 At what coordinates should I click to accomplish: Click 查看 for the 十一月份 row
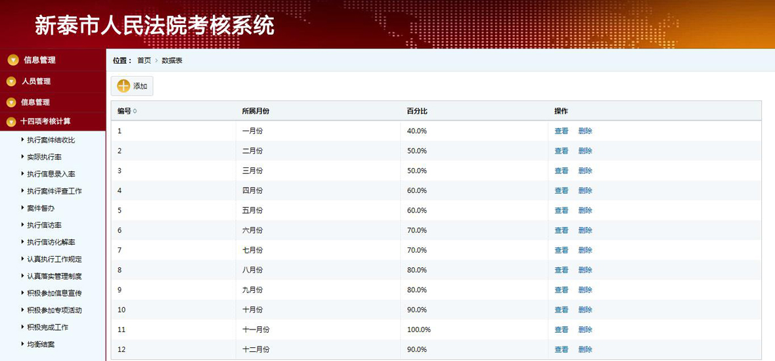coord(561,329)
